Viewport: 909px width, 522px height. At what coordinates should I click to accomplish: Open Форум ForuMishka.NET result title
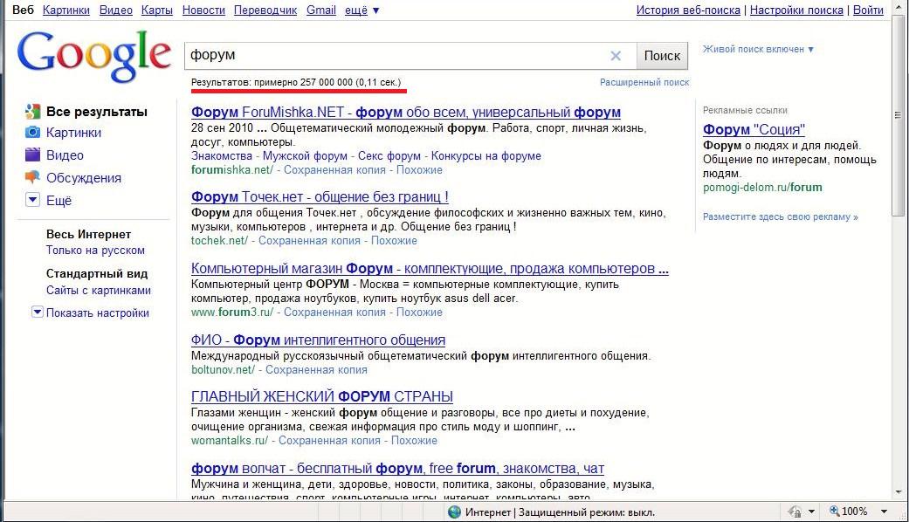pyautogui.click(x=406, y=112)
